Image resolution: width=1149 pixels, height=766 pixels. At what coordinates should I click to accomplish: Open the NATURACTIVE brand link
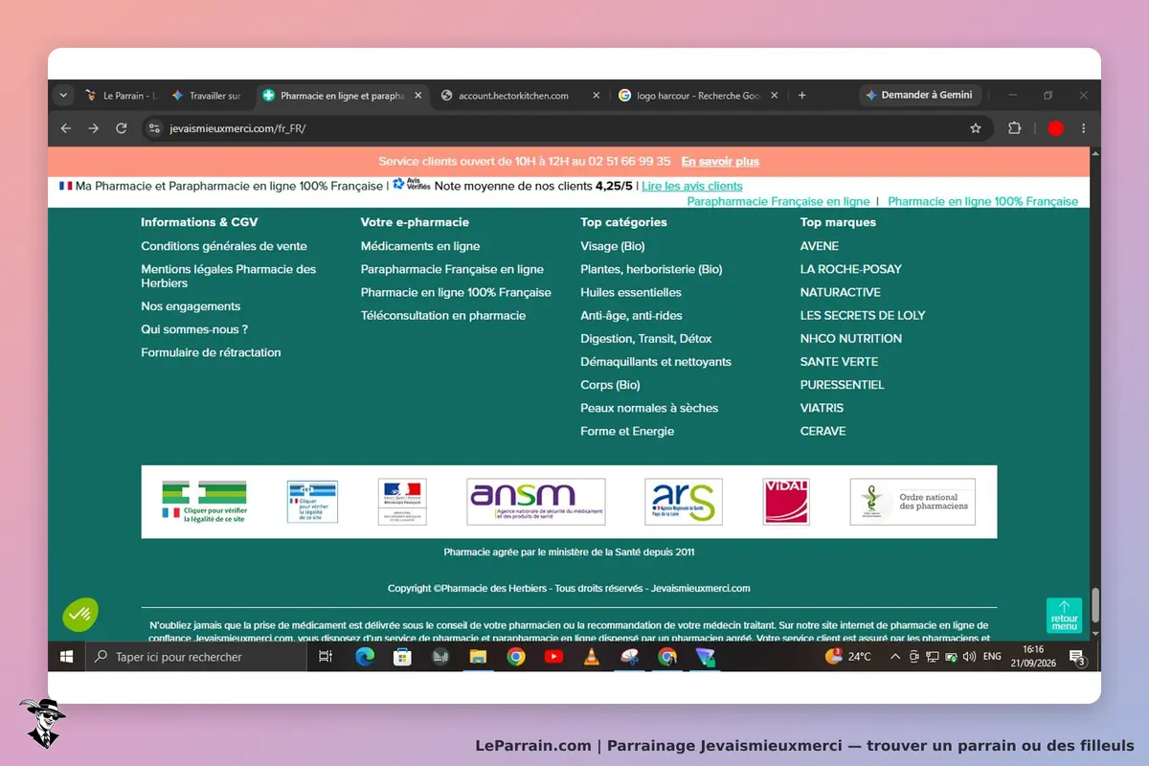point(841,293)
